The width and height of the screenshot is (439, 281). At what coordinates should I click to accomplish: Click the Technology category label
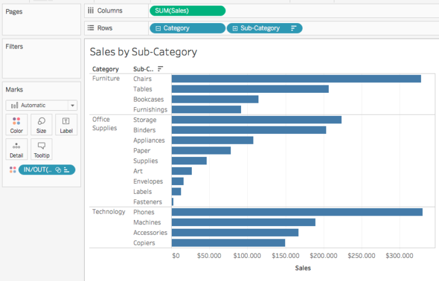pos(109,212)
